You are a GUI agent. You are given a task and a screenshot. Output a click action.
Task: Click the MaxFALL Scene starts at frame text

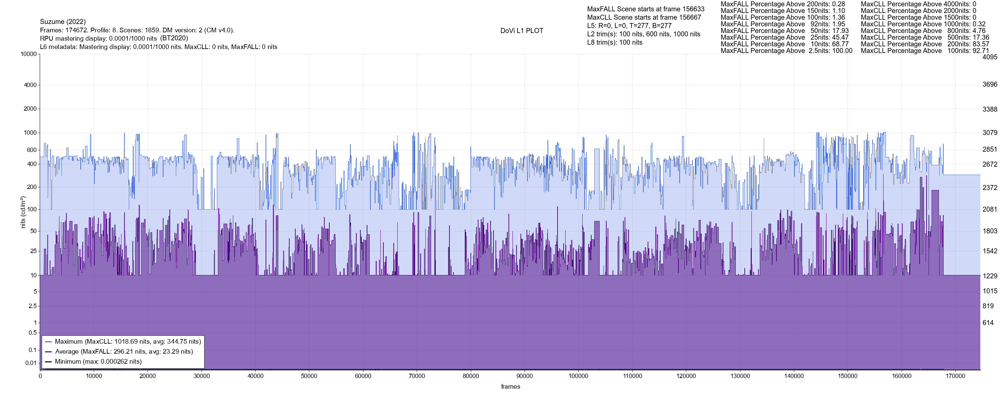pos(645,9)
